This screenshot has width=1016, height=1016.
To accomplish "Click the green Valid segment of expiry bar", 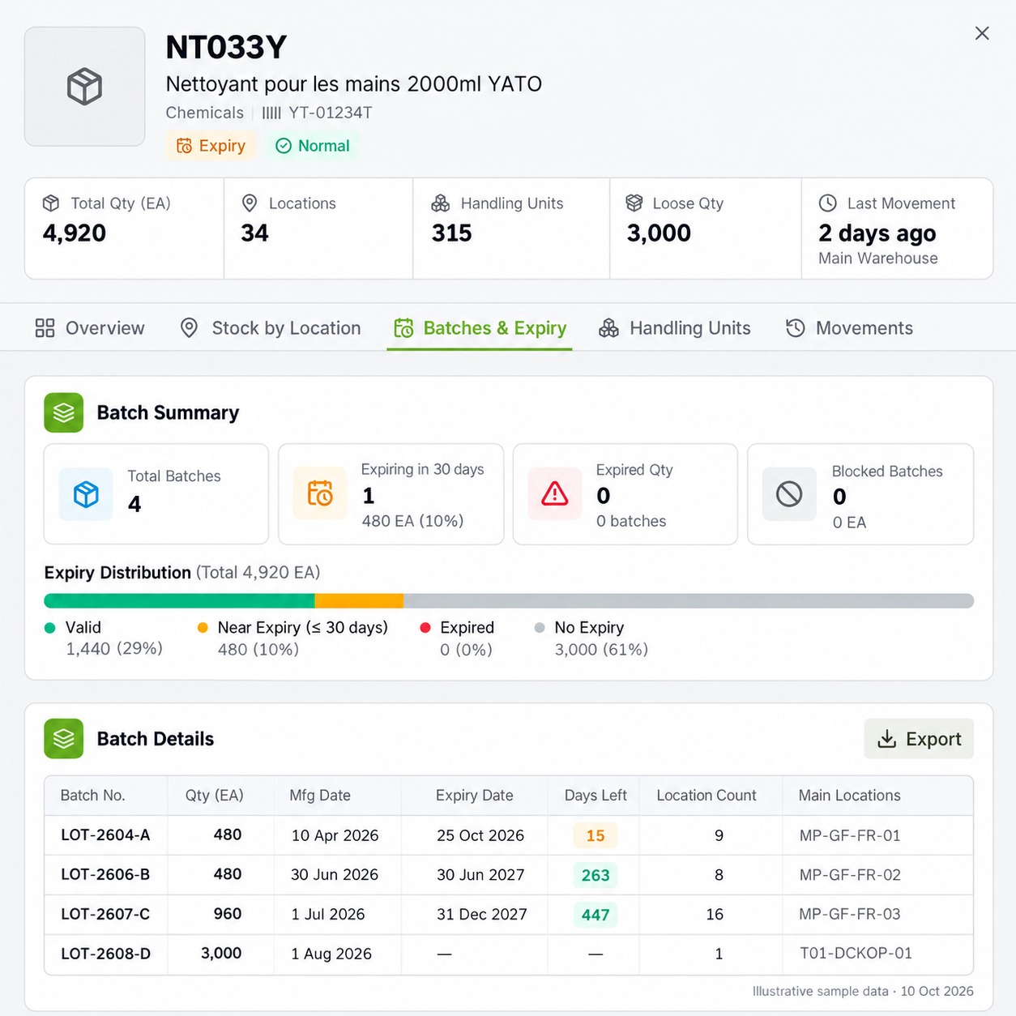I will [x=180, y=600].
